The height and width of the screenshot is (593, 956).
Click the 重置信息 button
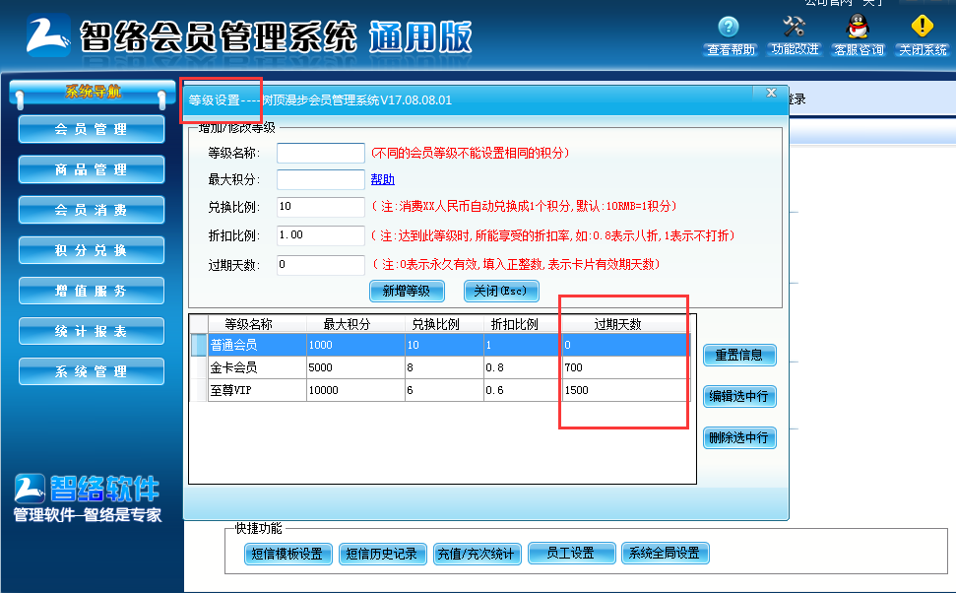pyautogui.click(x=739, y=355)
